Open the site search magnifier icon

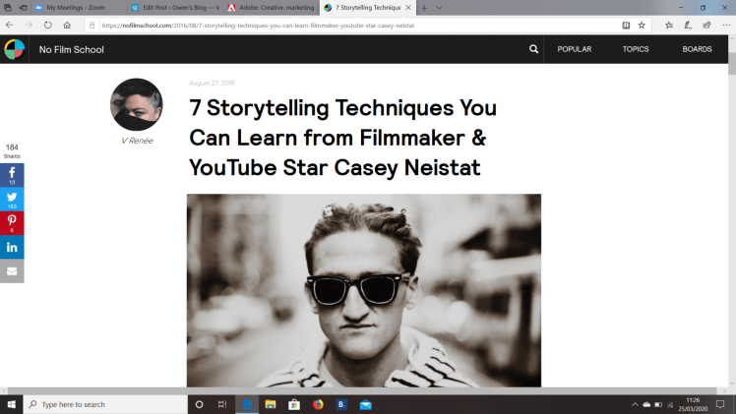coord(533,49)
